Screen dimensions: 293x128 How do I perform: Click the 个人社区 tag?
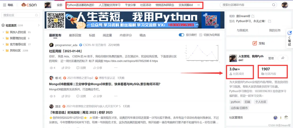tap(261, 102)
